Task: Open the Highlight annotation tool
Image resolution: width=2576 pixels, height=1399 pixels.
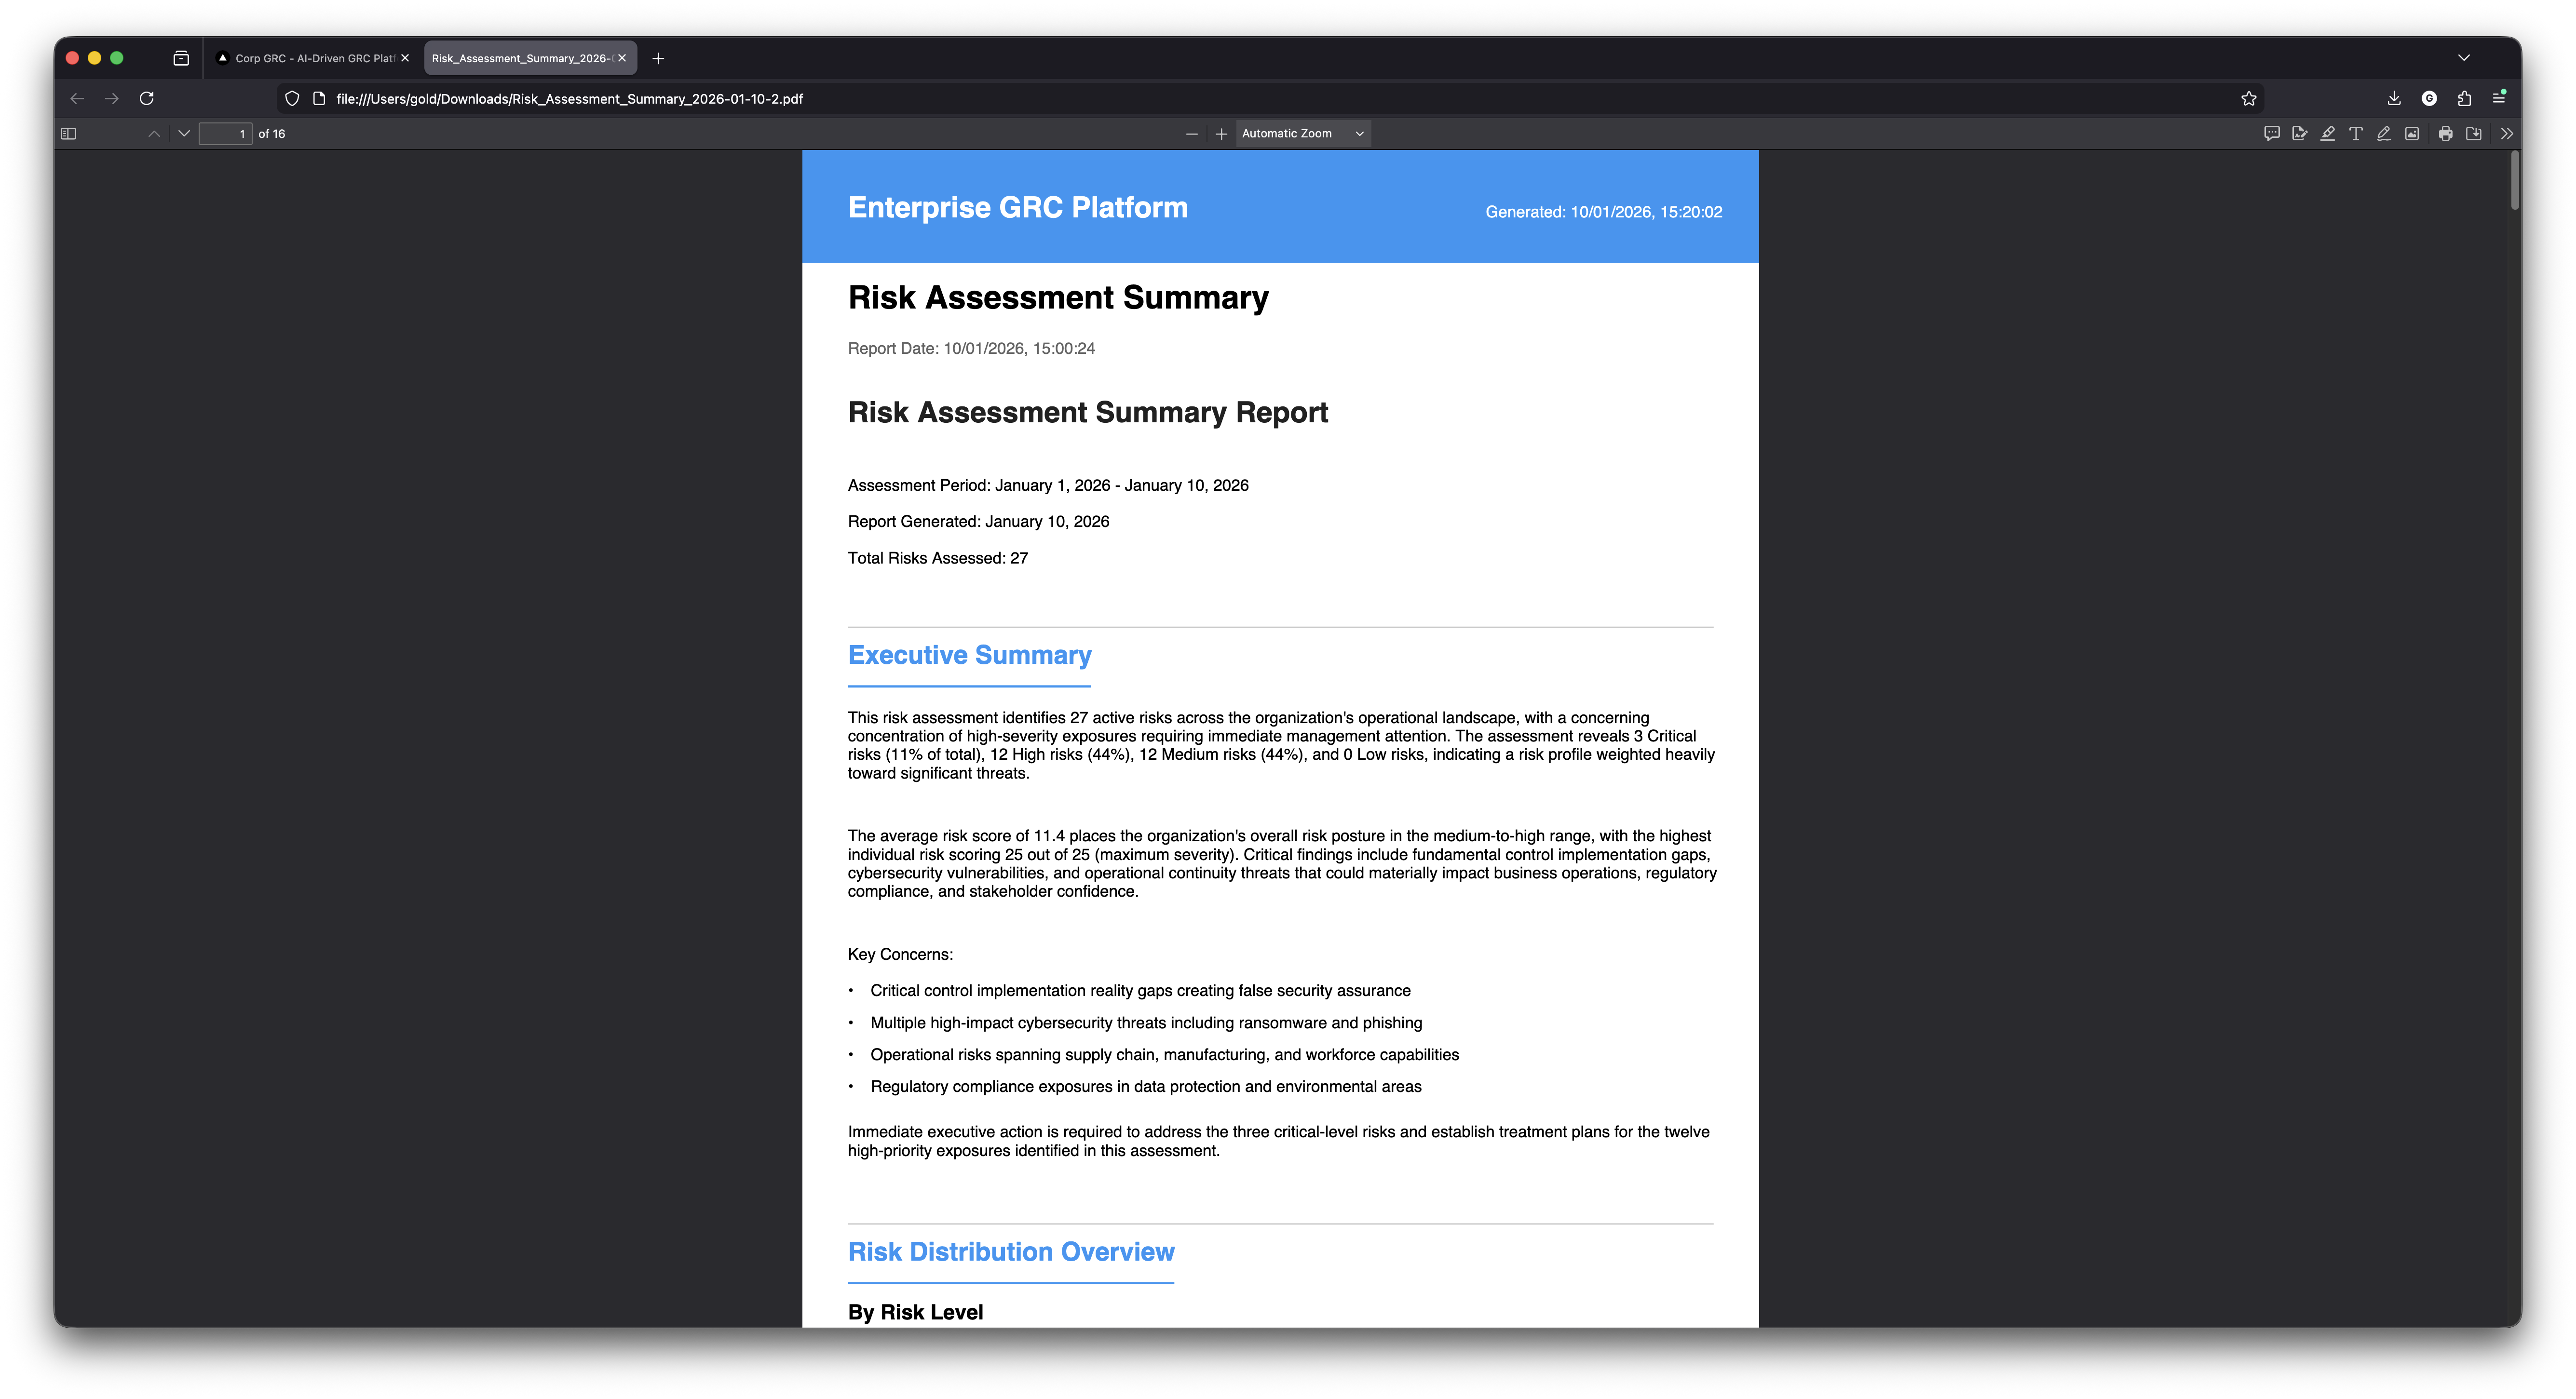Action: point(2327,132)
